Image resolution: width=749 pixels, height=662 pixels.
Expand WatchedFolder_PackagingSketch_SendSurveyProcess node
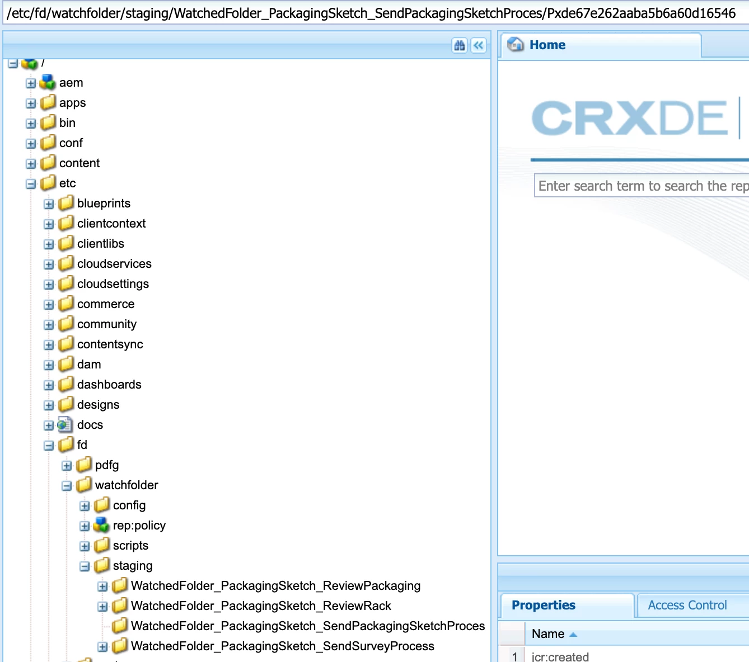click(x=102, y=647)
